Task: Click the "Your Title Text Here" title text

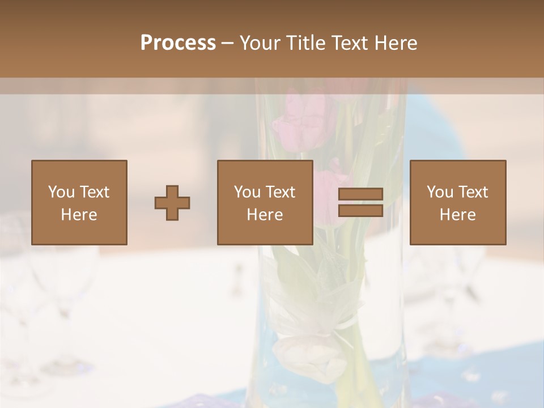Action: point(329,43)
